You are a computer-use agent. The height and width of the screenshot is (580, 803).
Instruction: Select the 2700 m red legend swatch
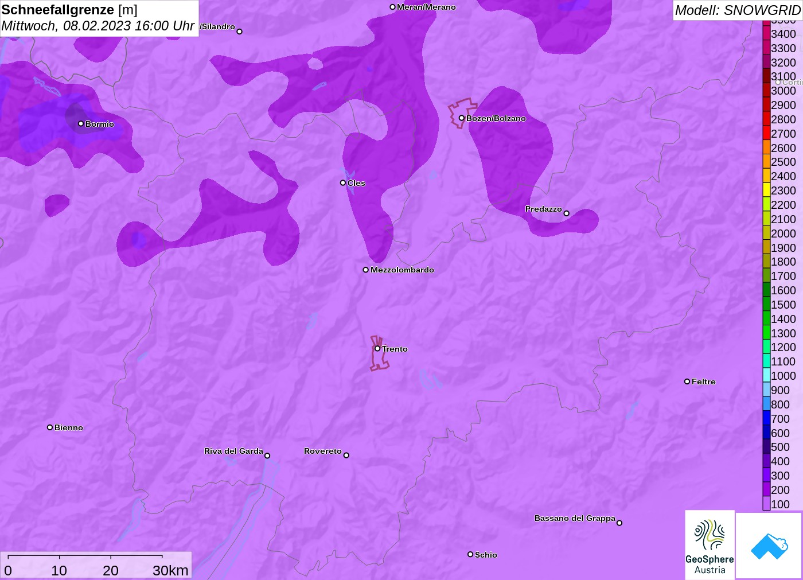(x=766, y=133)
